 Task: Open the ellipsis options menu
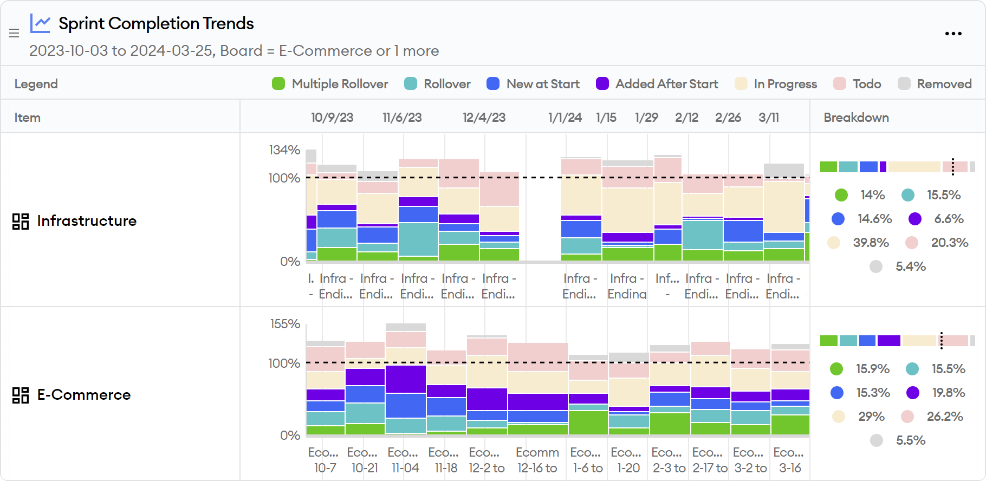[x=952, y=34]
